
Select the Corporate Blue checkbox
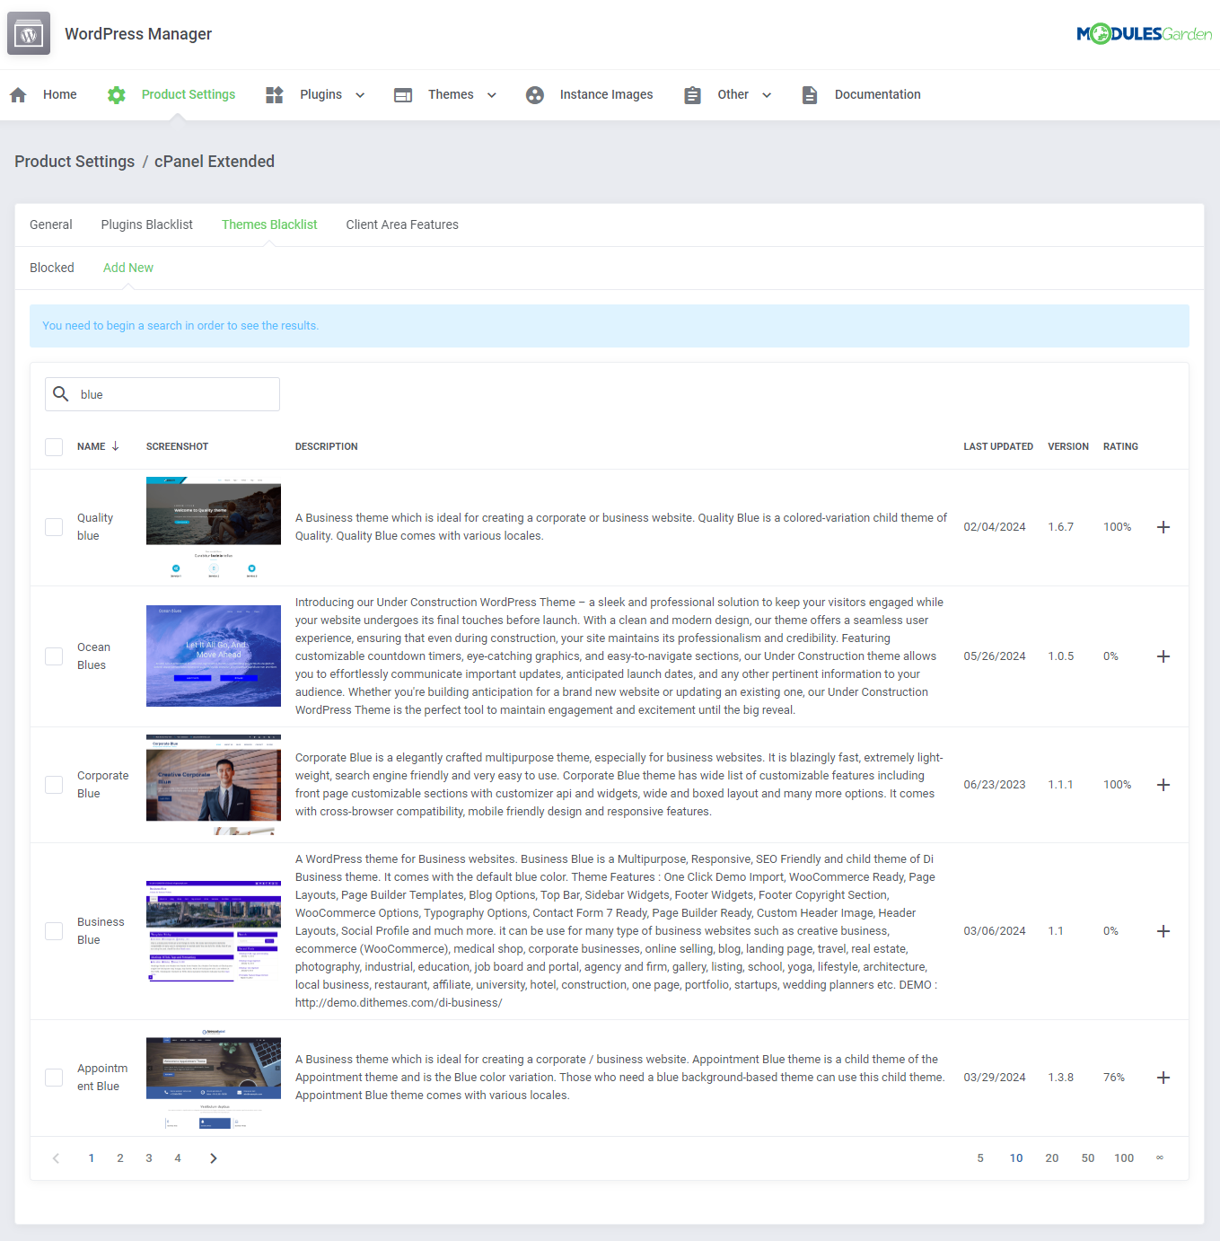(x=53, y=784)
